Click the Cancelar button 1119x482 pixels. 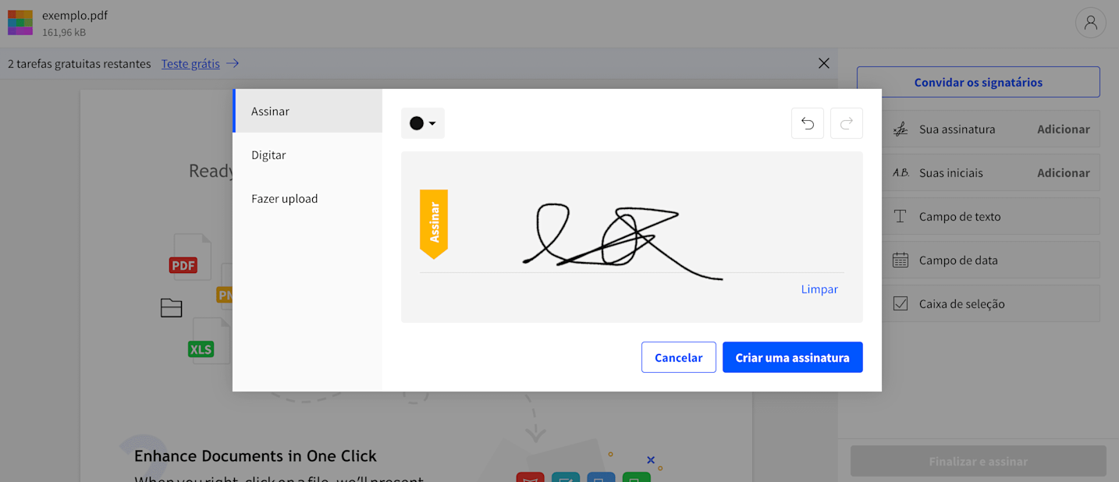(679, 357)
